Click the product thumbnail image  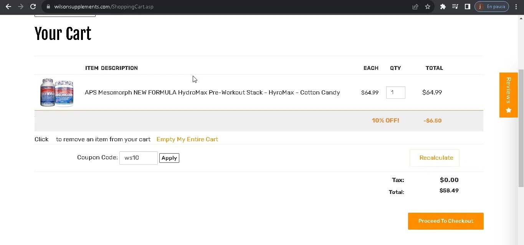click(57, 92)
